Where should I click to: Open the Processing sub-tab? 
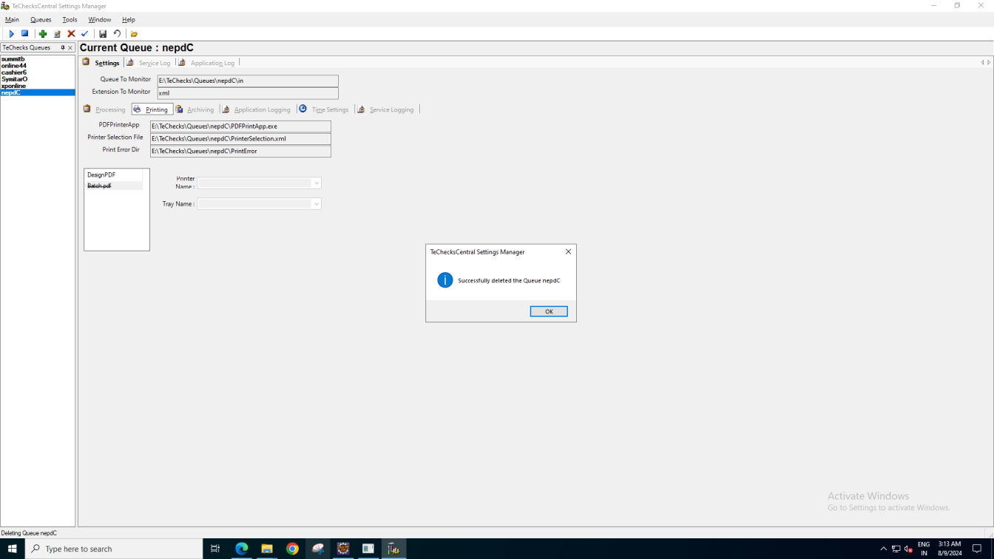pos(110,109)
